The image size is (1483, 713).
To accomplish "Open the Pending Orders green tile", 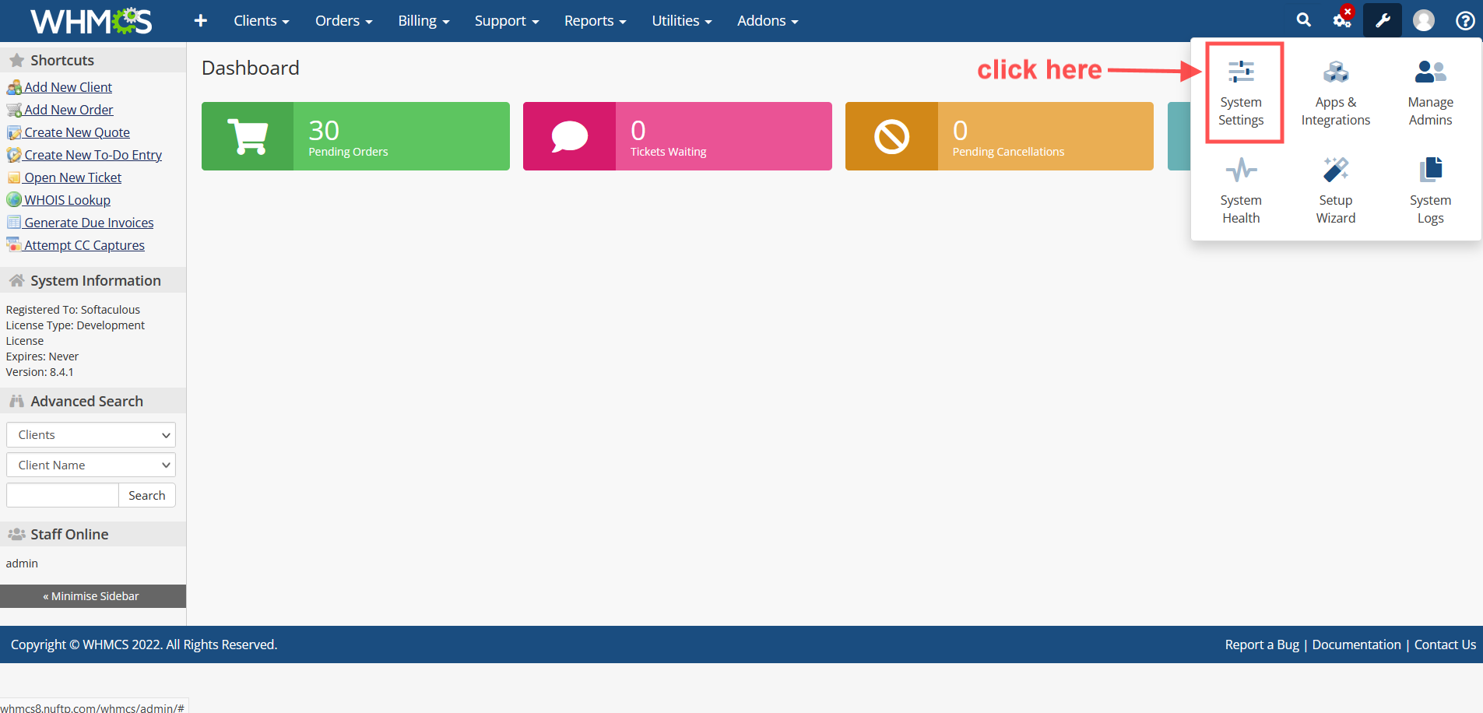I will click(355, 136).
